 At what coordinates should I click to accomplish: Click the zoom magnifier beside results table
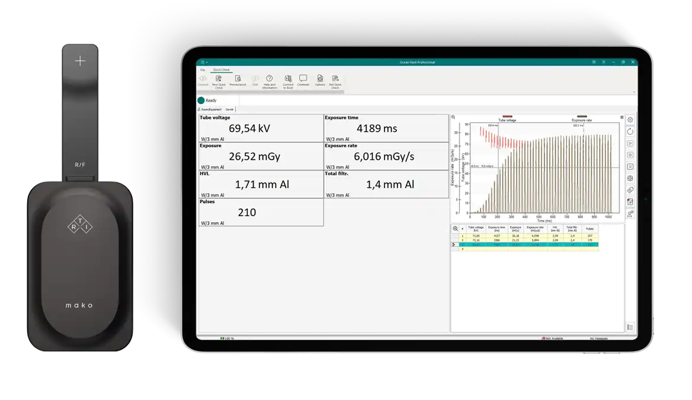455,228
